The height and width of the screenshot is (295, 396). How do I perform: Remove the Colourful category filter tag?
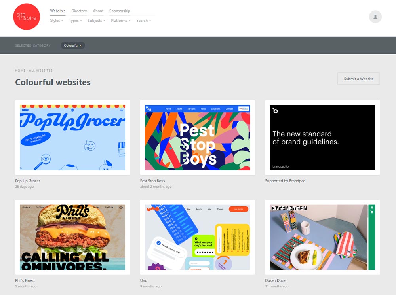[80, 45]
